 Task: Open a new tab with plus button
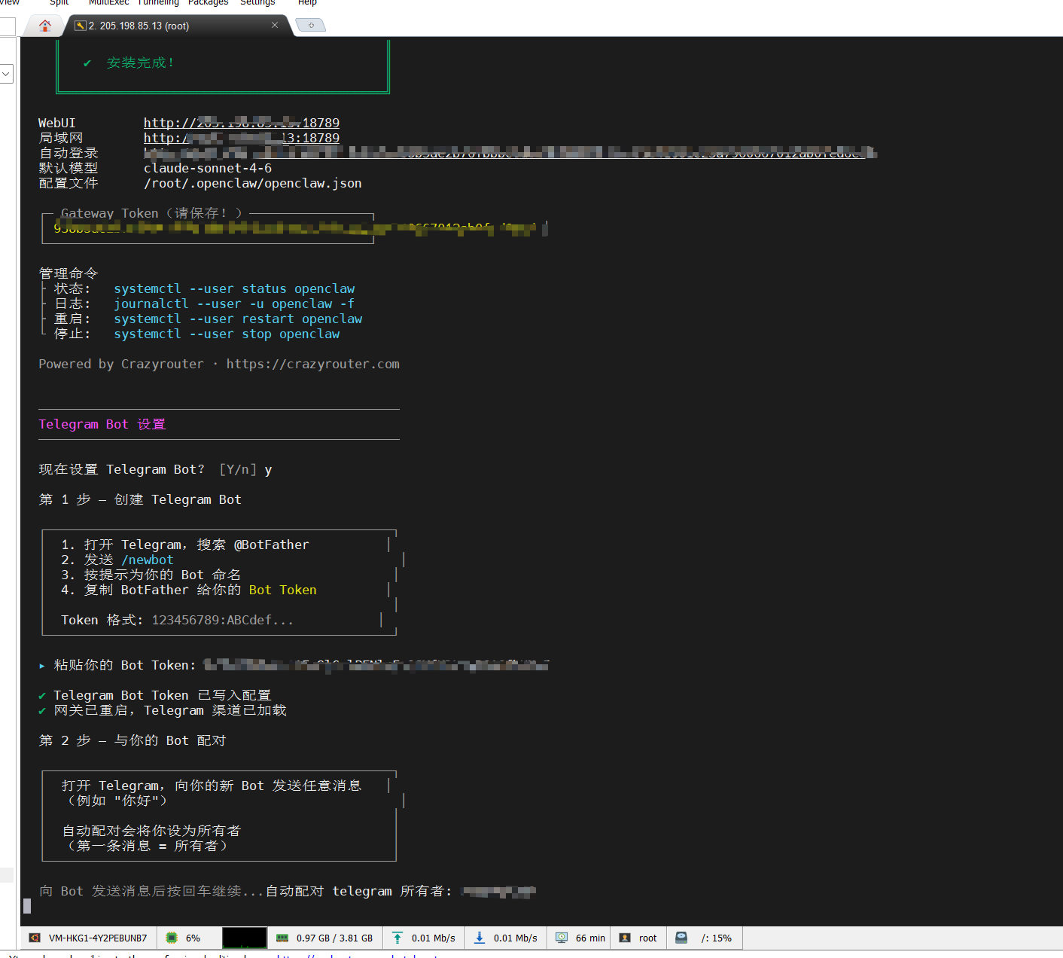(311, 25)
